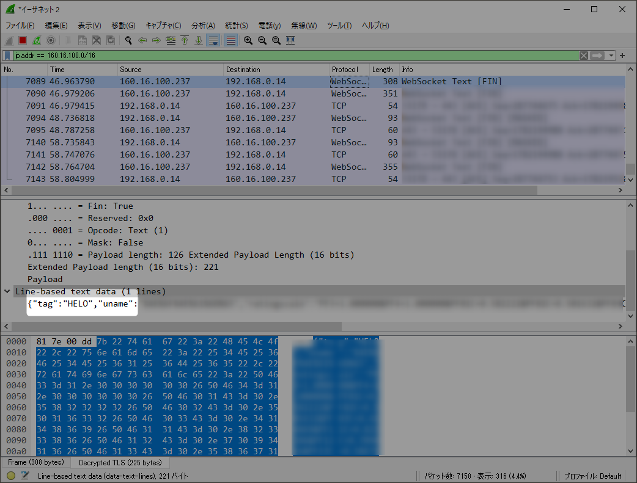Sort packets by No. column

click(24, 70)
